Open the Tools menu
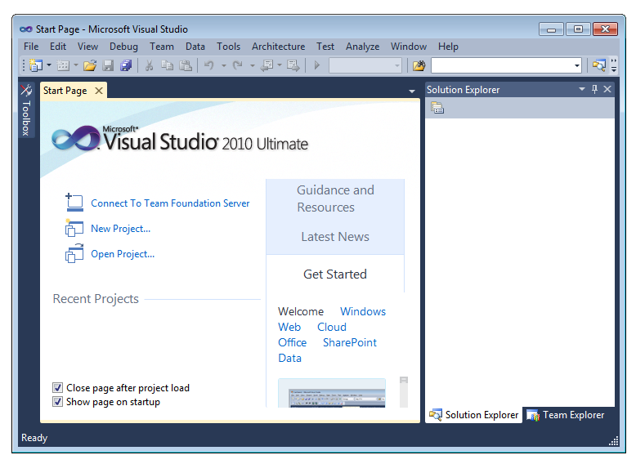The height and width of the screenshot is (464, 636). [228, 47]
